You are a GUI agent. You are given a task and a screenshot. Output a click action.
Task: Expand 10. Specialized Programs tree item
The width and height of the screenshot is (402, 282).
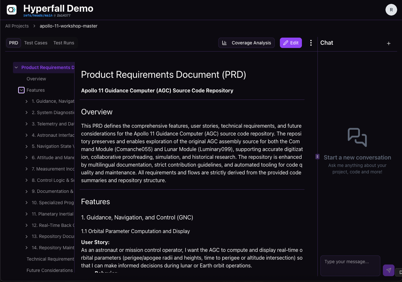[x=27, y=203]
